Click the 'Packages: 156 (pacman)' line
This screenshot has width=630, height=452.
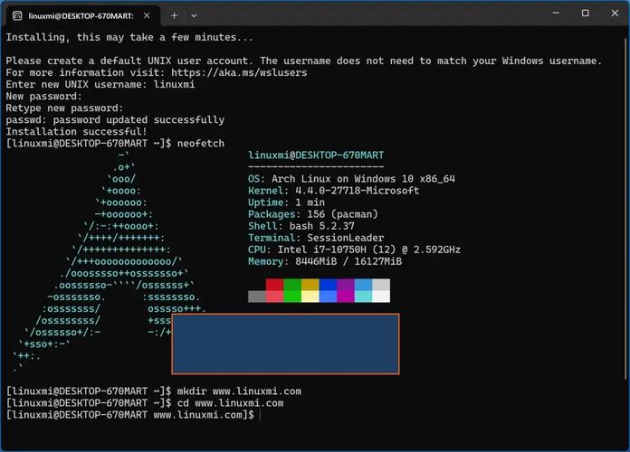click(313, 214)
